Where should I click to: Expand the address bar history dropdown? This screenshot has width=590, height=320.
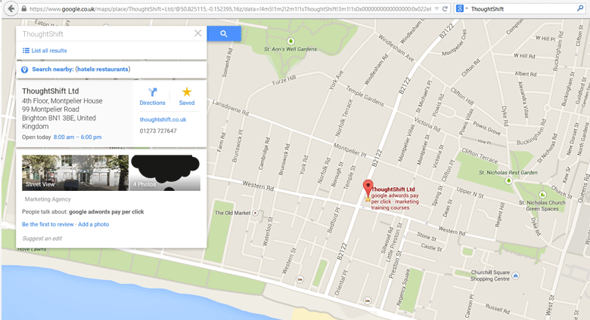point(436,8)
